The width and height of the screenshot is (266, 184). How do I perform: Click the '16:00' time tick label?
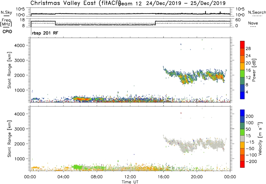tap(163, 177)
